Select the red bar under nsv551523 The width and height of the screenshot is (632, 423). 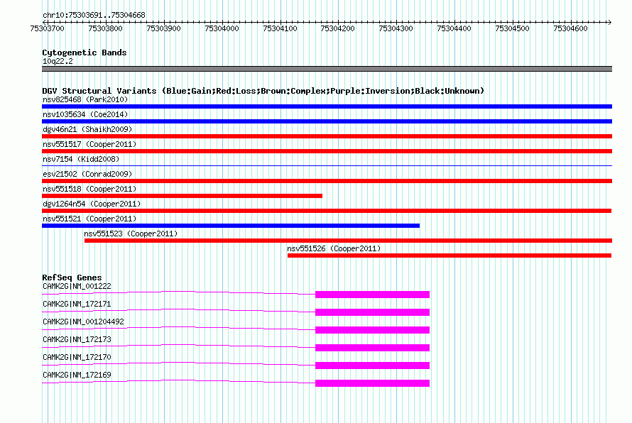click(348, 241)
